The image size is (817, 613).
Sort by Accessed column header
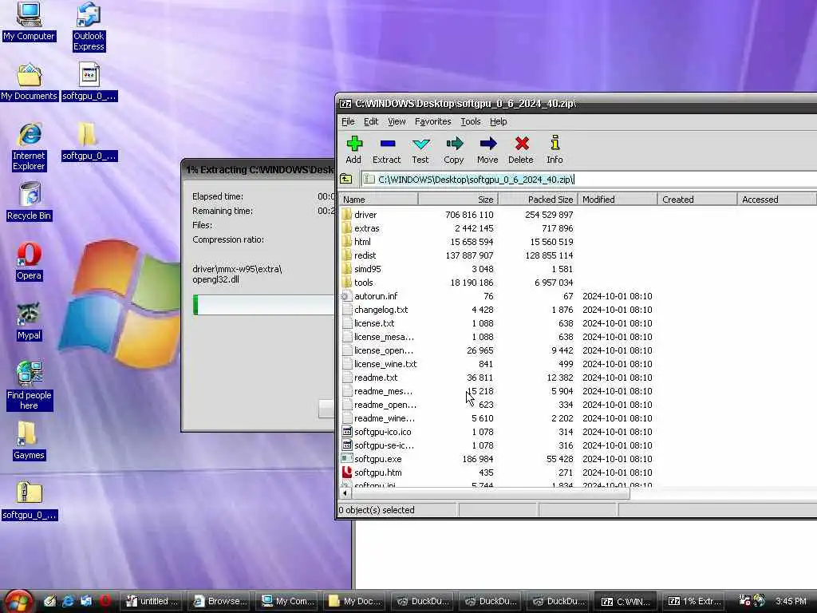pyautogui.click(x=776, y=200)
